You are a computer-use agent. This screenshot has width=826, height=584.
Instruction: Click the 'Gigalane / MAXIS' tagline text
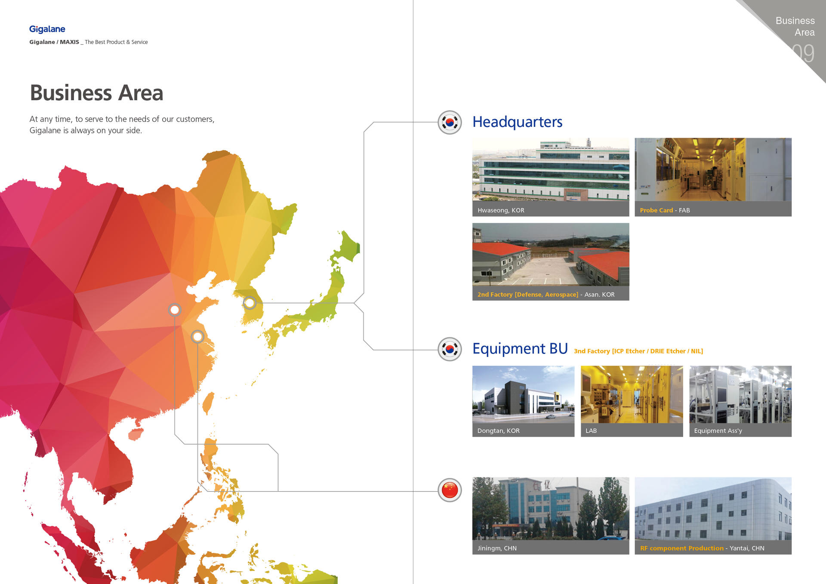tap(54, 42)
